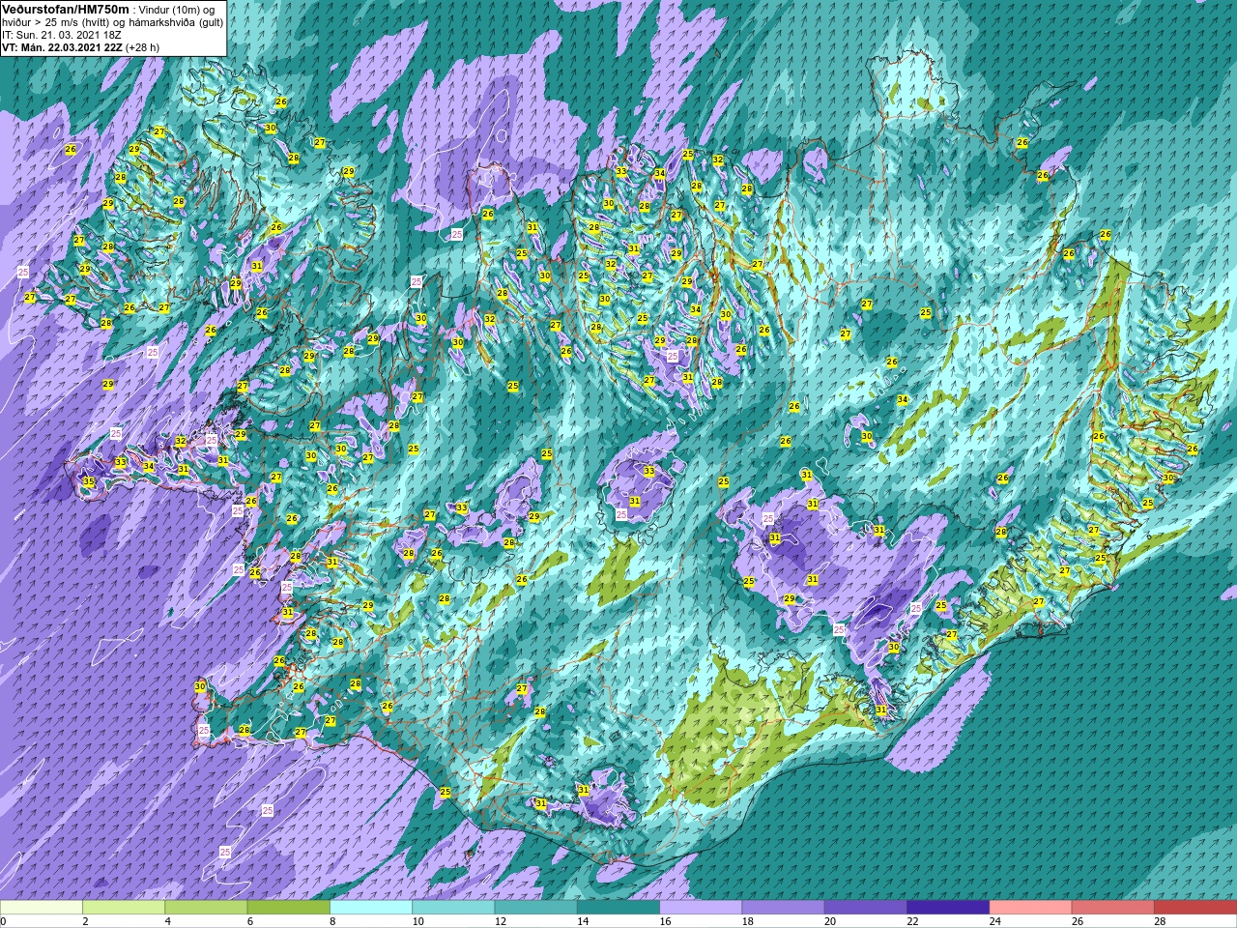Select the 16–18 m/s light lavender legend swatch
Viewport: 1237px width, 928px height.
coord(701,908)
